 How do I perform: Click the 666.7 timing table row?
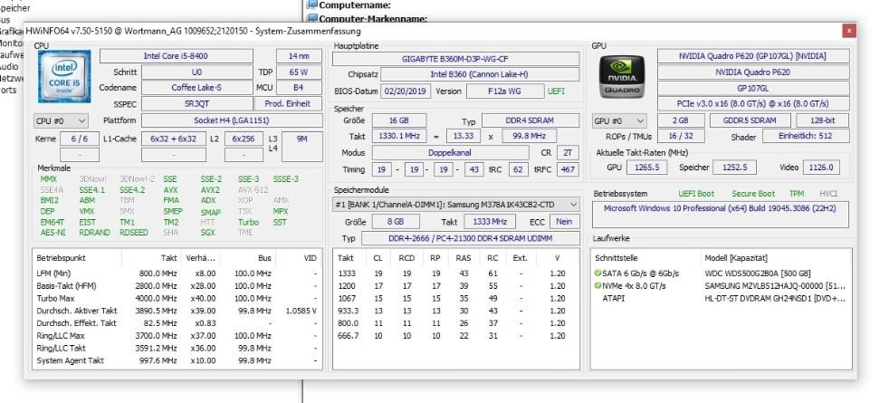pos(456,336)
